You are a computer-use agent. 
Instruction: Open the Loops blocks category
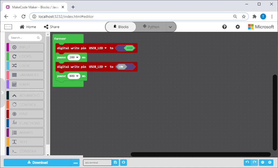tap(25, 56)
